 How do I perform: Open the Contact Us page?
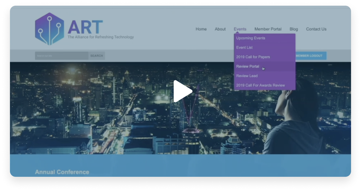[x=316, y=29]
